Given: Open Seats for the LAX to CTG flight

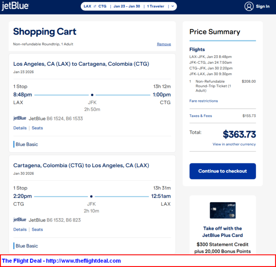Looking at the screenshot, I should [x=37, y=128].
